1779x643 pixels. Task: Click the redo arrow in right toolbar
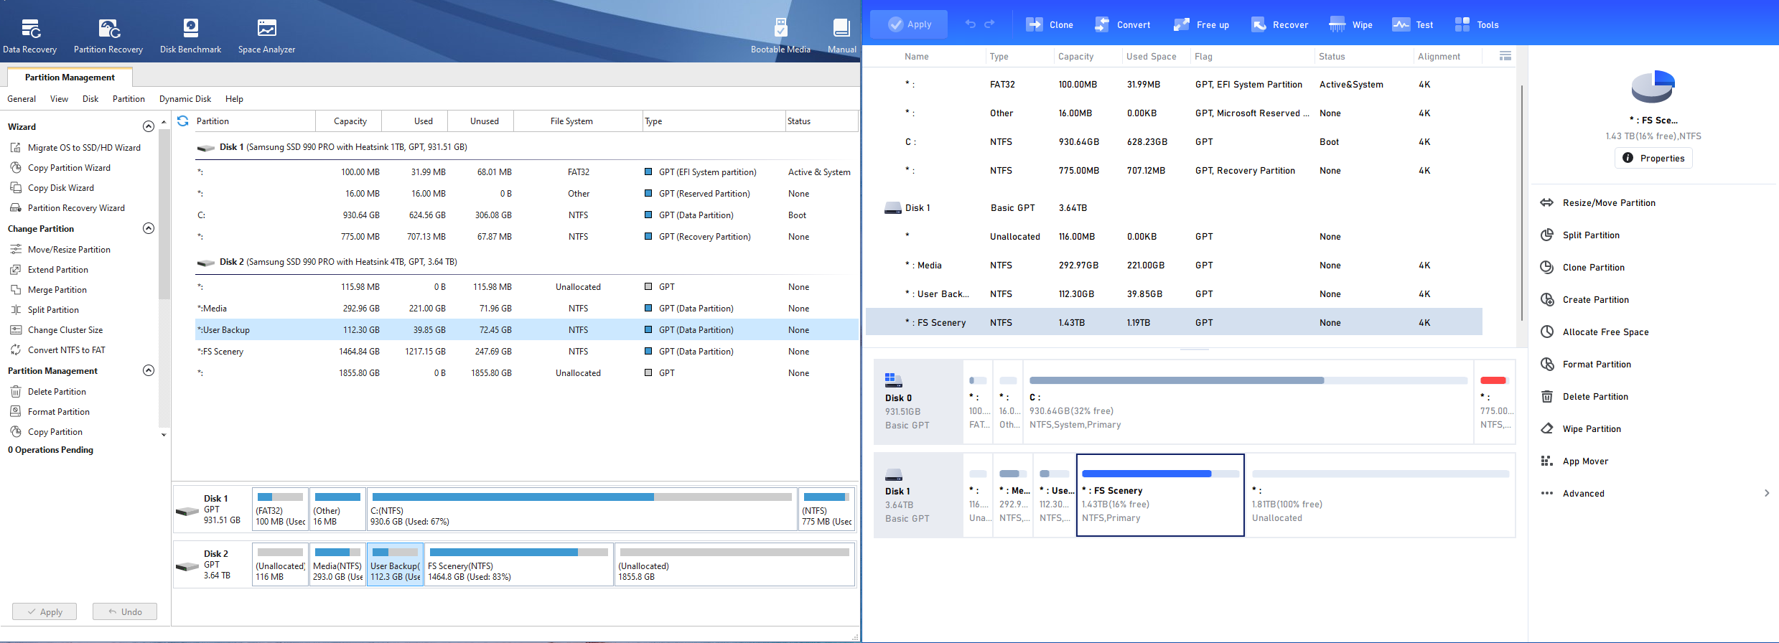(x=989, y=24)
